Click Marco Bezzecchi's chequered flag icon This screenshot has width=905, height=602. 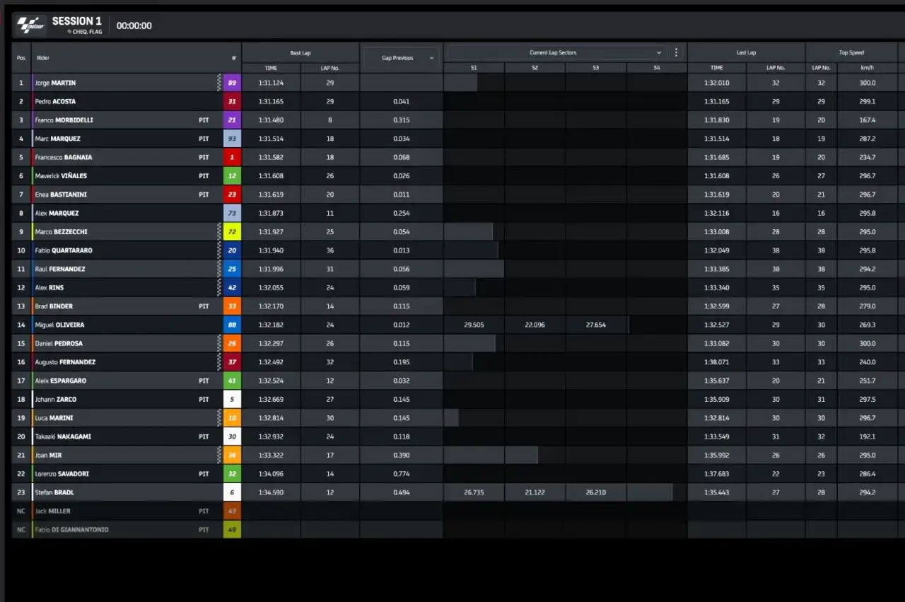tap(219, 231)
